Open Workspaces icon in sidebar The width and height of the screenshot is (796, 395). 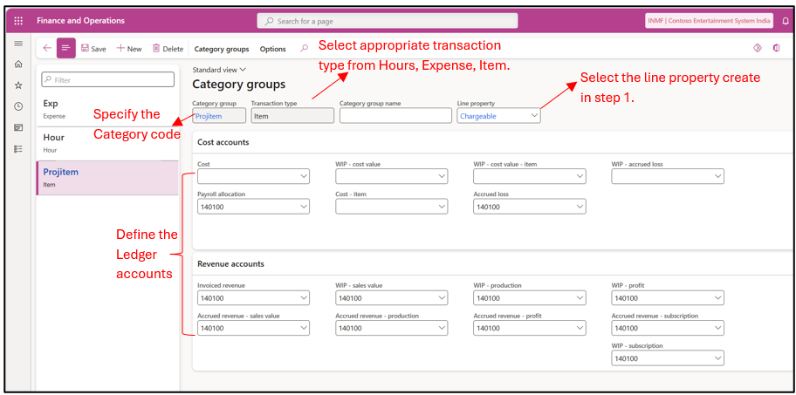pos(18,128)
